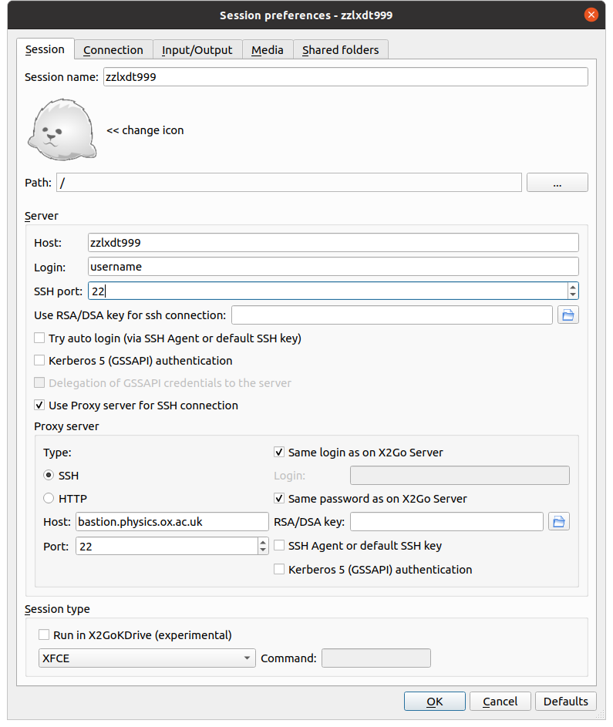Open file browser for ssh RSA/DSA key
This screenshot has height=727, width=613.
pos(568,315)
